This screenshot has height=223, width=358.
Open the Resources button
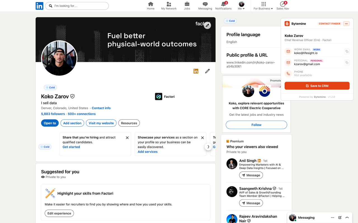(x=129, y=123)
